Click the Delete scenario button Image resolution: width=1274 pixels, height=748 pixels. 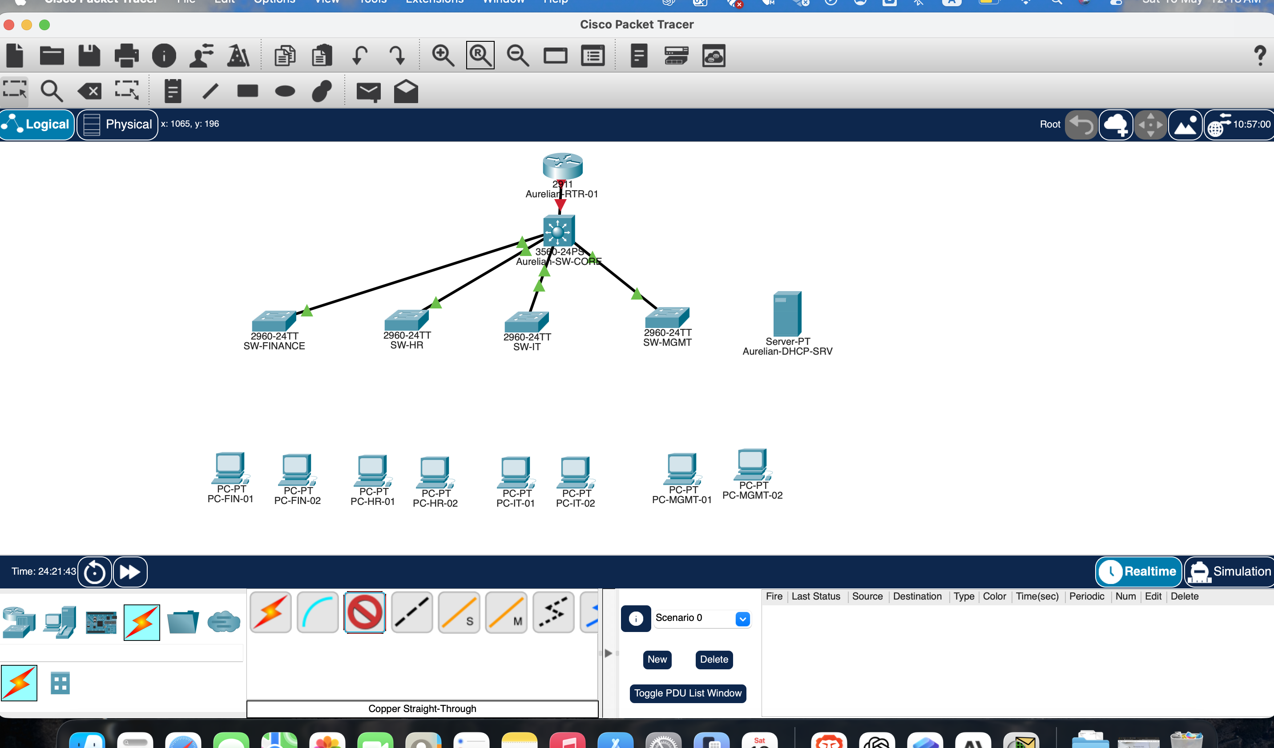pyautogui.click(x=714, y=659)
